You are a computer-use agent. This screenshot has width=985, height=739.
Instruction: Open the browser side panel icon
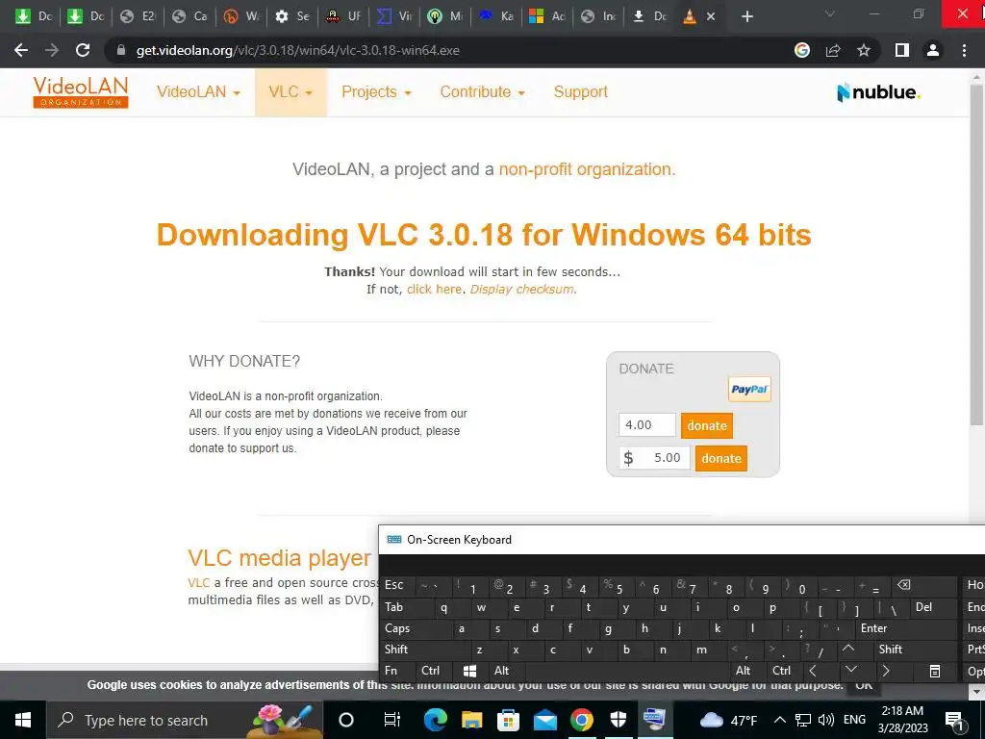coord(901,50)
